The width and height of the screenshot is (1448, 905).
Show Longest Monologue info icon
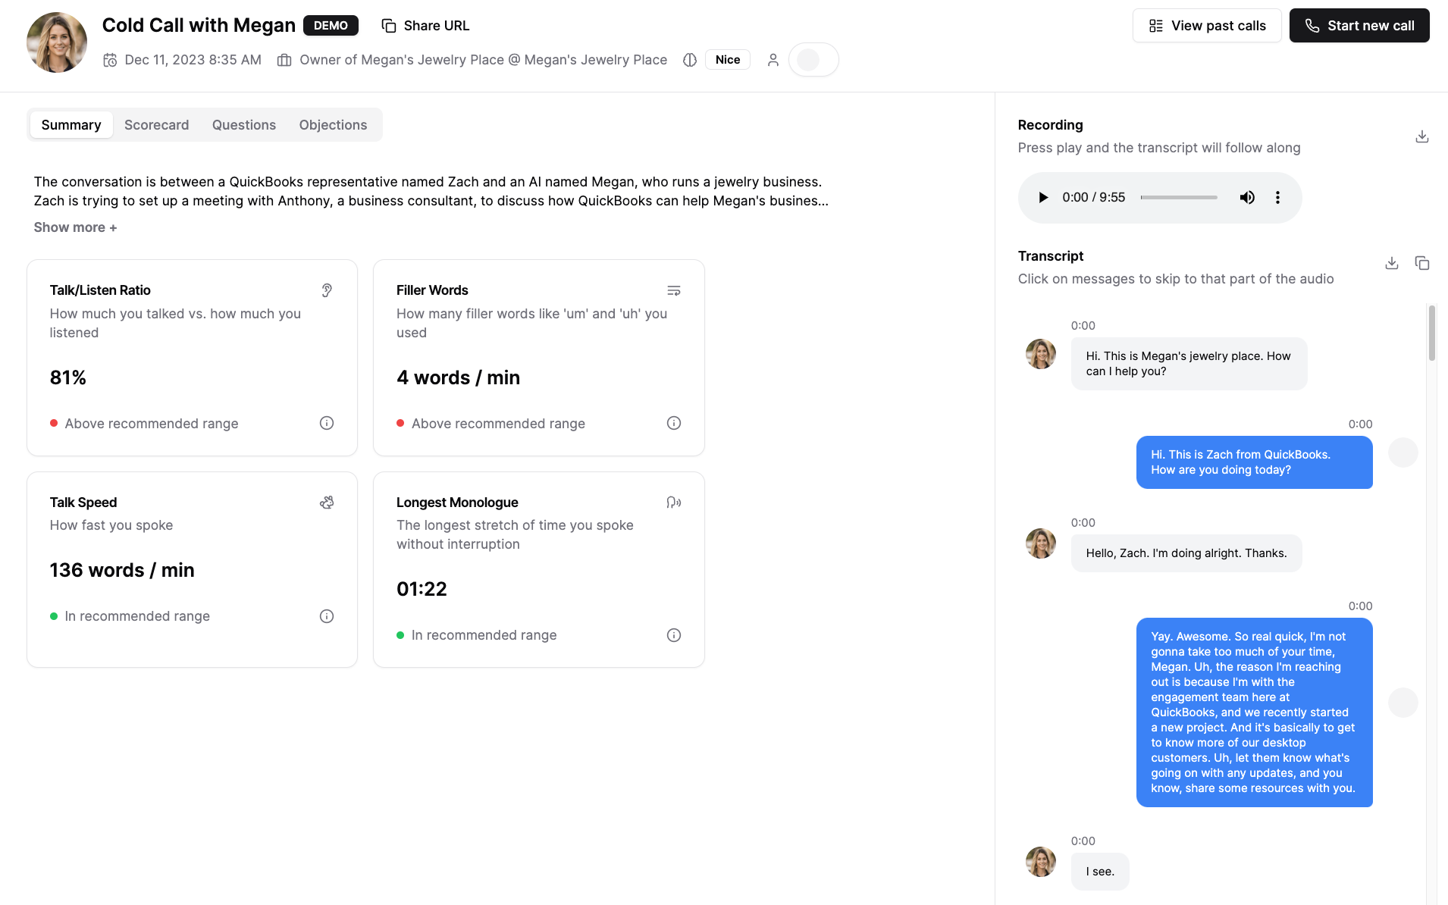tap(673, 635)
